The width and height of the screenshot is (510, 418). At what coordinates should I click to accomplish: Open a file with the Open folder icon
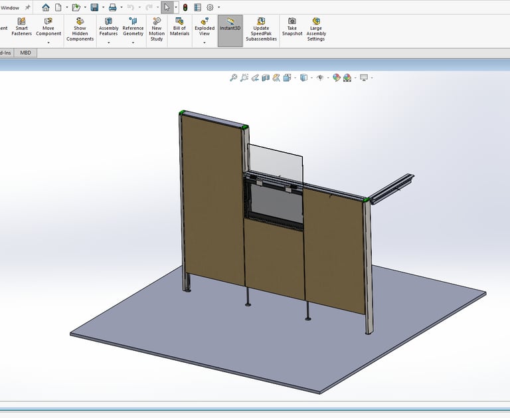[76, 7]
